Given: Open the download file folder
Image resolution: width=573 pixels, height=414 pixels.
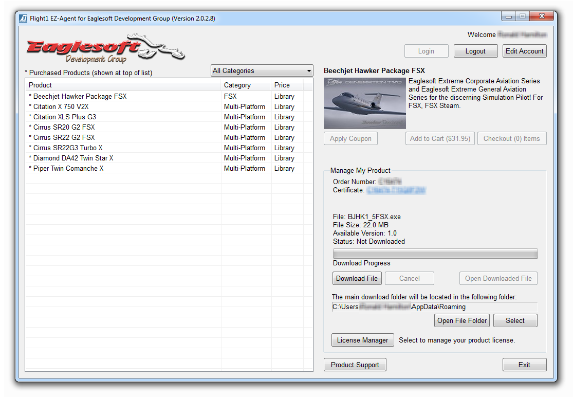Looking at the screenshot, I should tap(461, 320).
